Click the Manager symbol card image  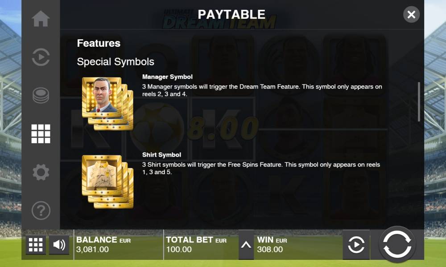click(107, 104)
